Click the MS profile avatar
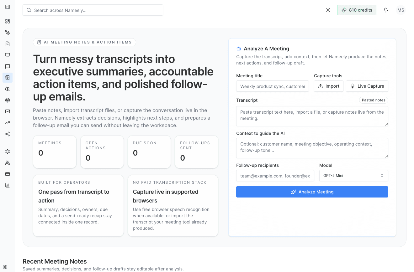 [x=401, y=10]
